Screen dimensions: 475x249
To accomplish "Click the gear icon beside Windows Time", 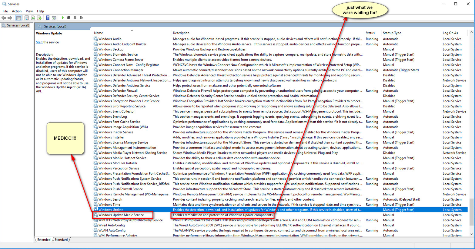I will point(95,205).
